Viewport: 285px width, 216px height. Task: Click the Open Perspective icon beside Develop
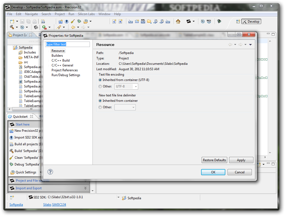pyautogui.click(x=238, y=21)
